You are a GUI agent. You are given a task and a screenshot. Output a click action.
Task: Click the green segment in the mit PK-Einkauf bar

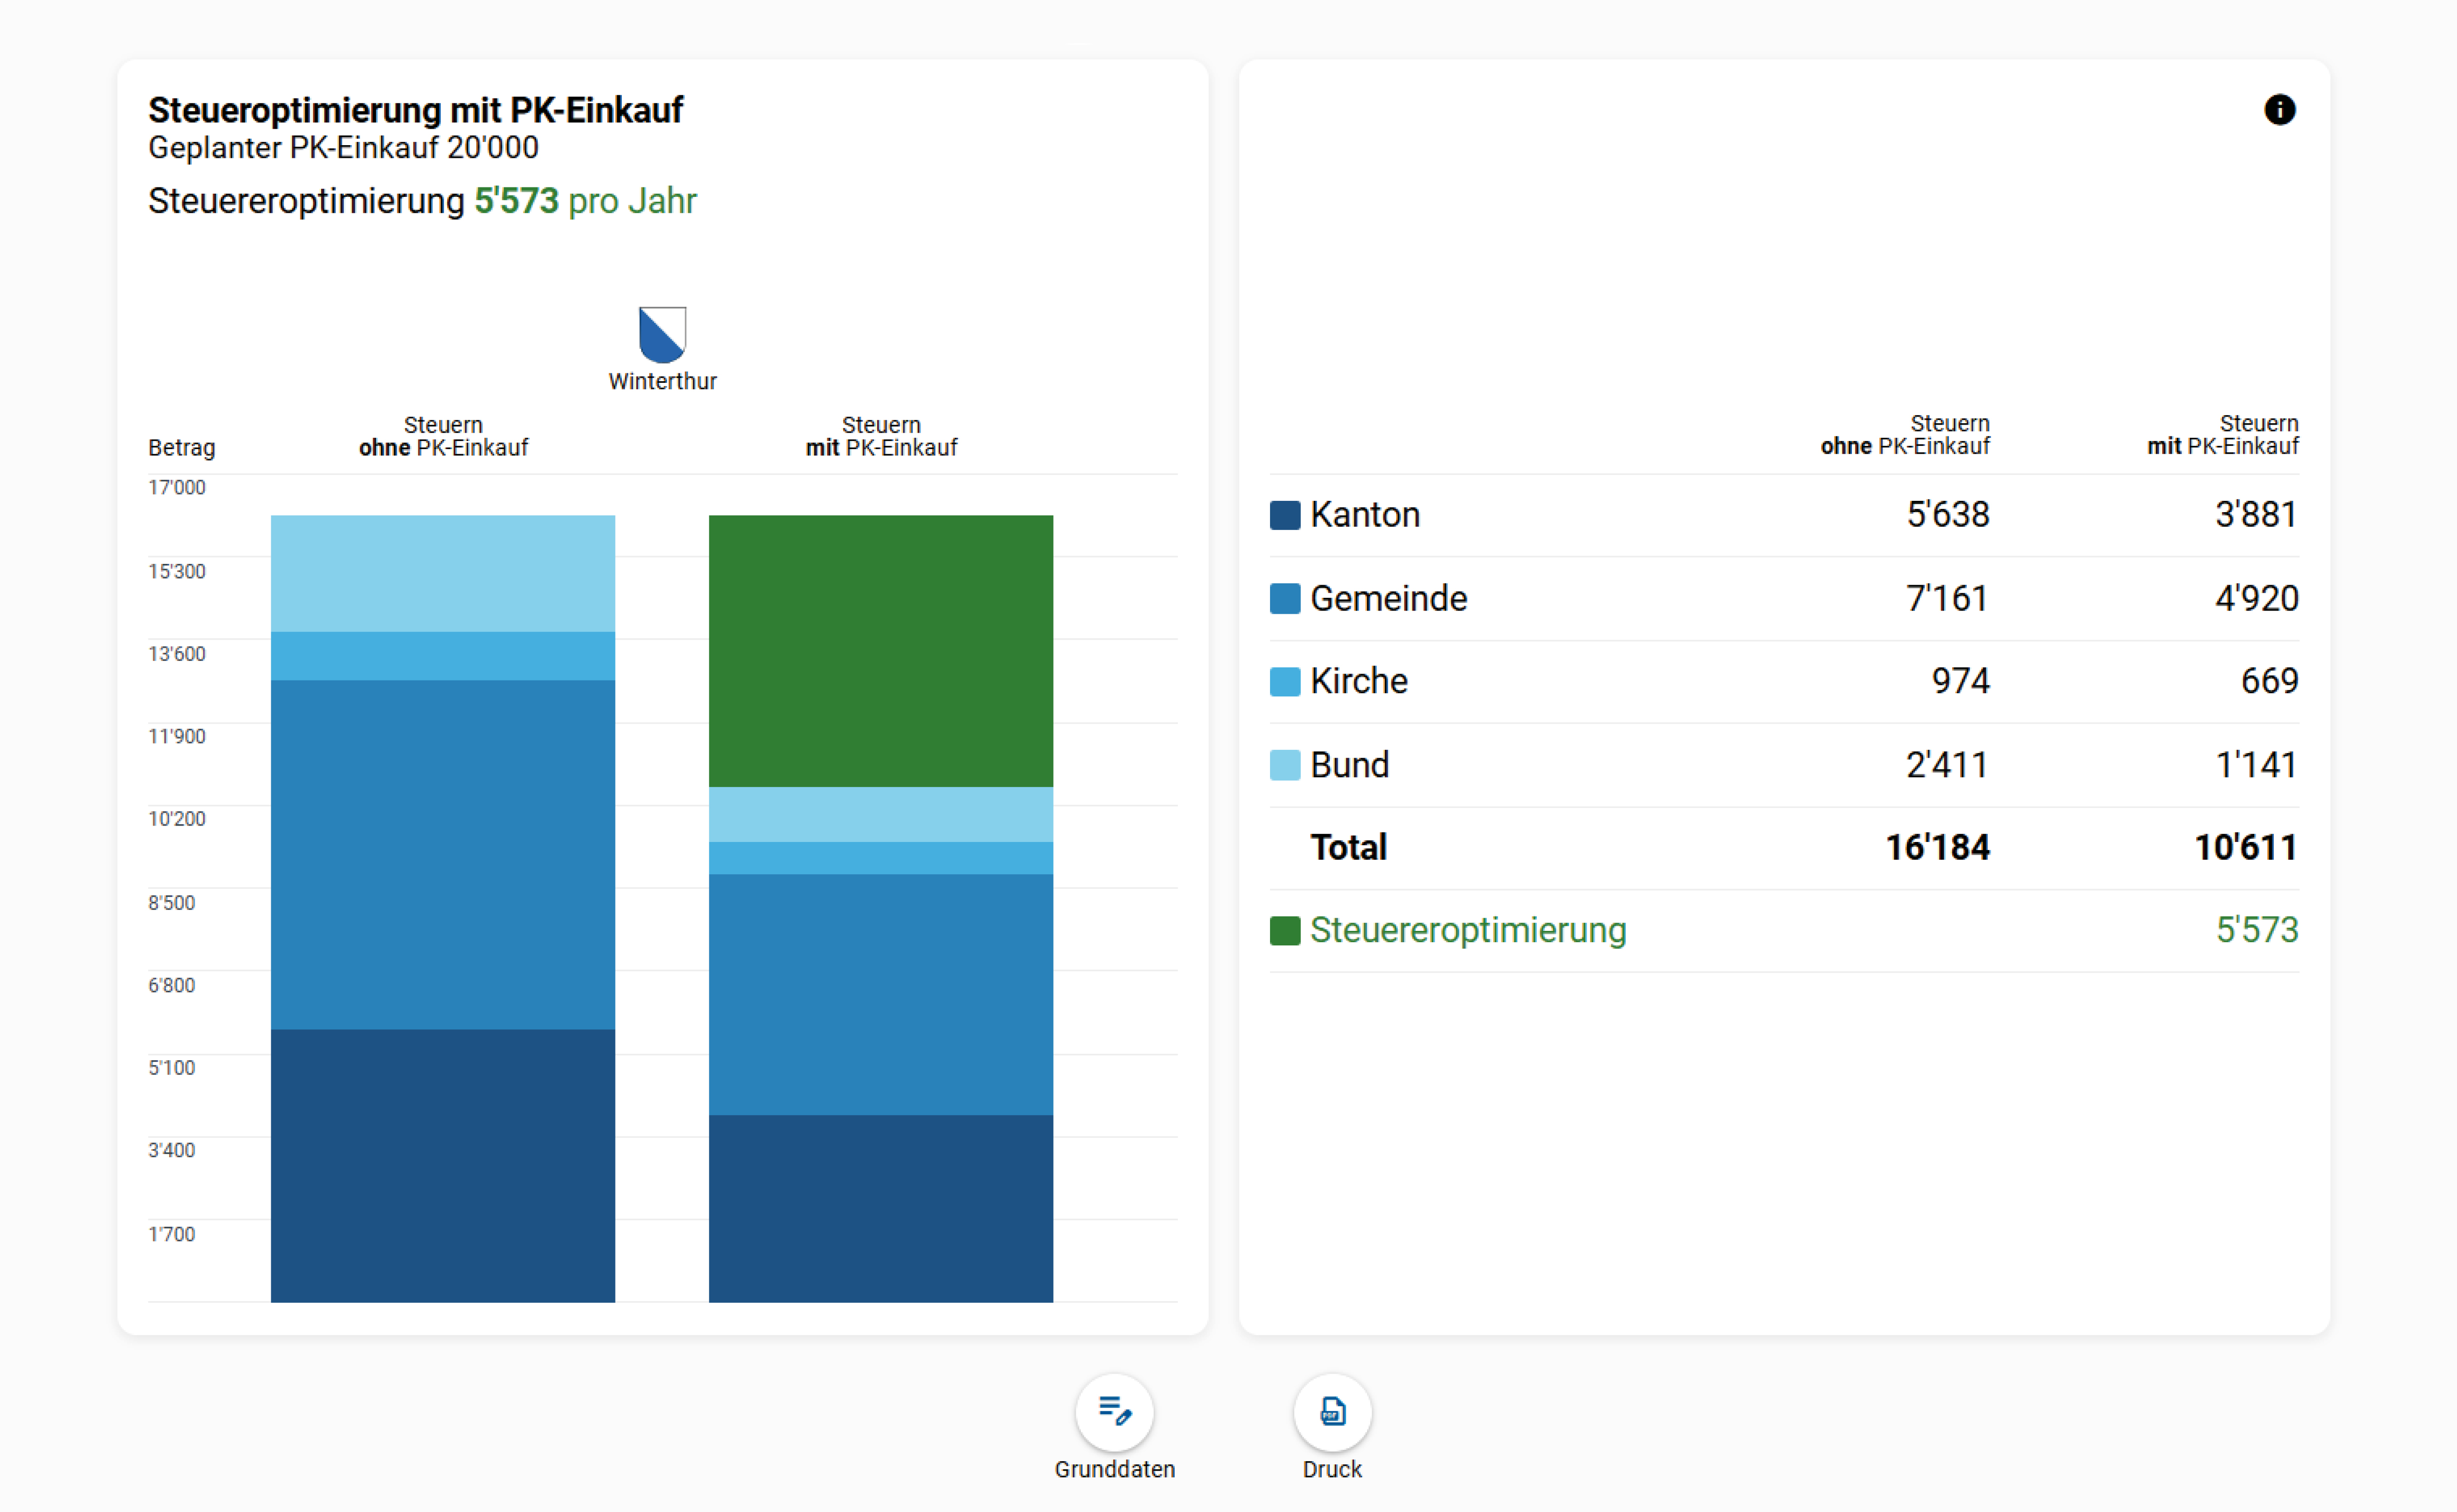pyautogui.click(x=881, y=650)
